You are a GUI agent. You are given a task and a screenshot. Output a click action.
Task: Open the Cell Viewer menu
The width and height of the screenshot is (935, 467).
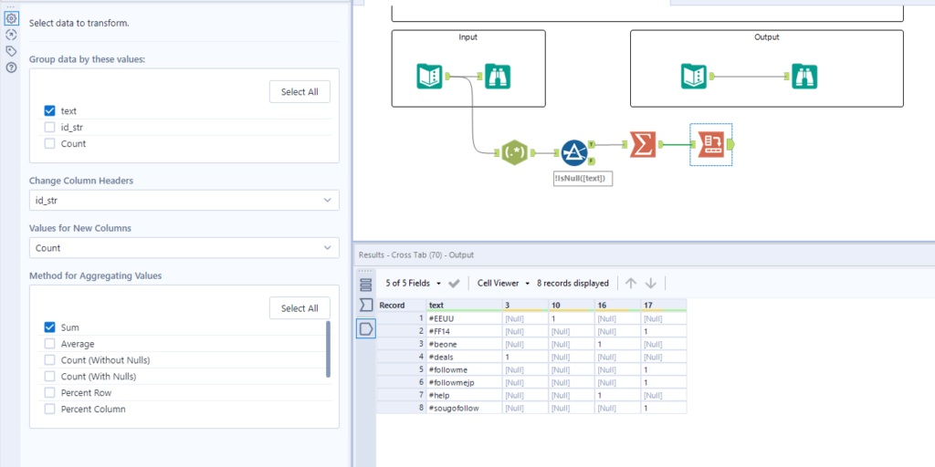tap(503, 283)
